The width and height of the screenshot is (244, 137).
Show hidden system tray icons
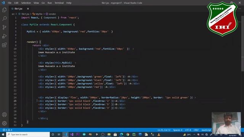point(194,134)
